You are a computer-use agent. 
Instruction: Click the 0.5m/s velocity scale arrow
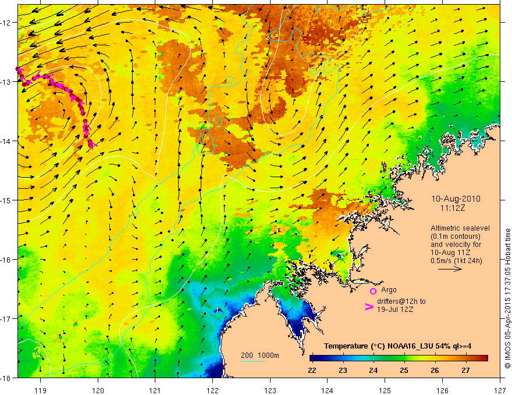click(450, 269)
